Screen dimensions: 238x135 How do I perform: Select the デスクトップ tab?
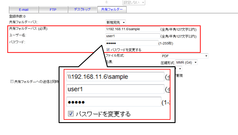82,10
